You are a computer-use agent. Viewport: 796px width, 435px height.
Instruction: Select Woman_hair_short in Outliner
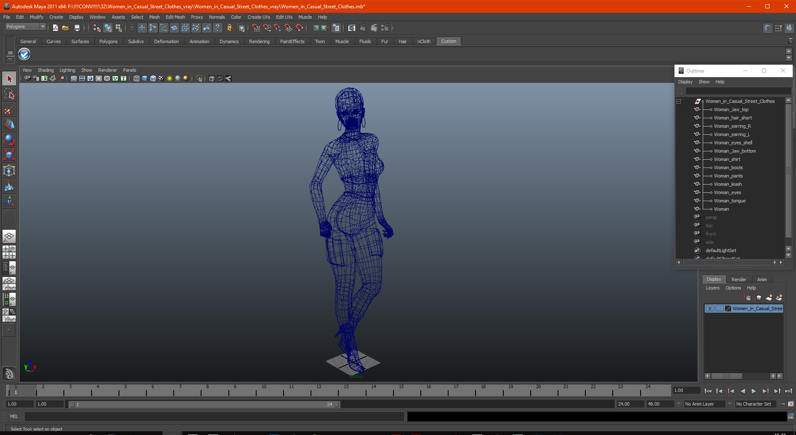(x=733, y=118)
